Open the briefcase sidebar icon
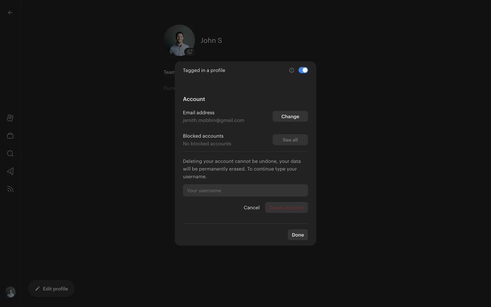This screenshot has height=307, width=491. [10, 136]
